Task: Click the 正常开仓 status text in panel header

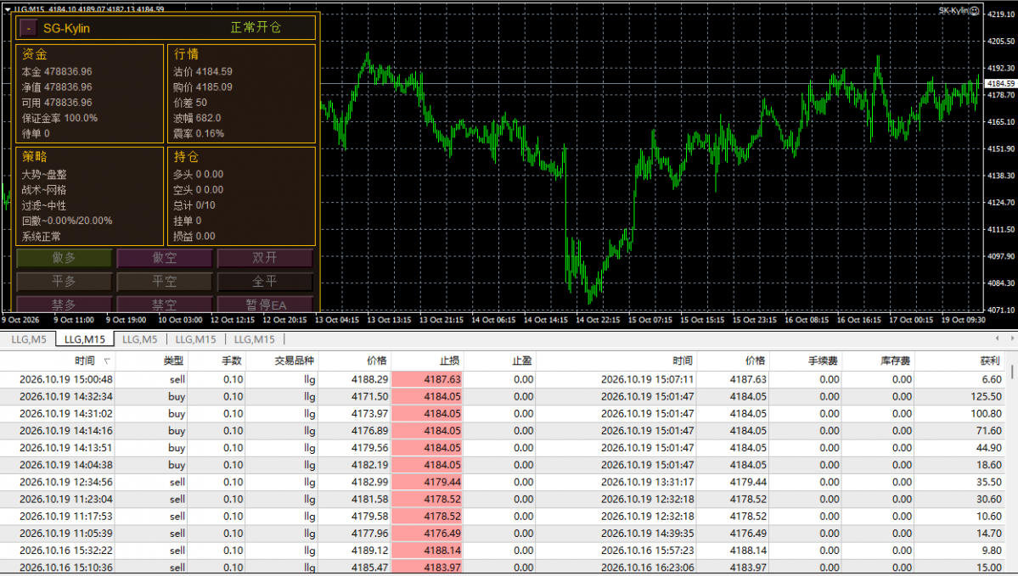Action: pyautogui.click(x=256, y=28)
